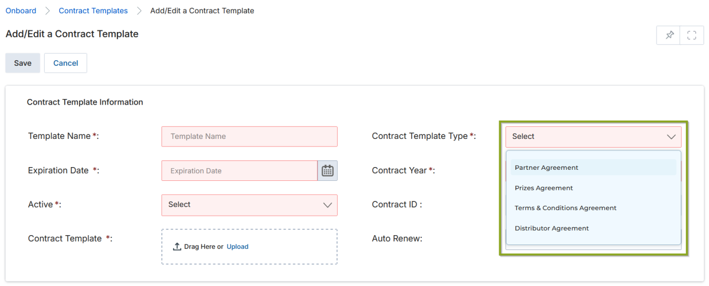Click the Contract ID label
The height and width of the screenshot is (286, 709).
tap(397, 205)
